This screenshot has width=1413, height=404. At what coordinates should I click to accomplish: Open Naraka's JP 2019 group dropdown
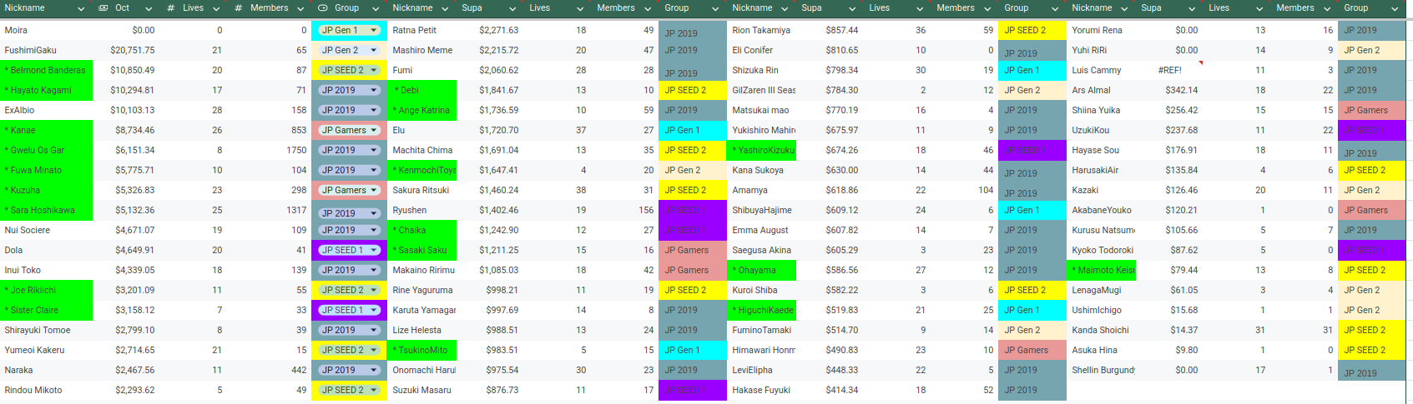click(374, 370)
